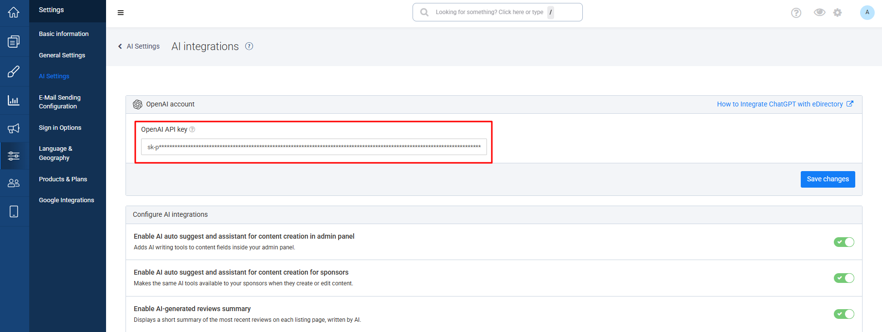Click 'Makes the same AI tools' description
This screenshot has width=882, height=332.
click(243, 283)
